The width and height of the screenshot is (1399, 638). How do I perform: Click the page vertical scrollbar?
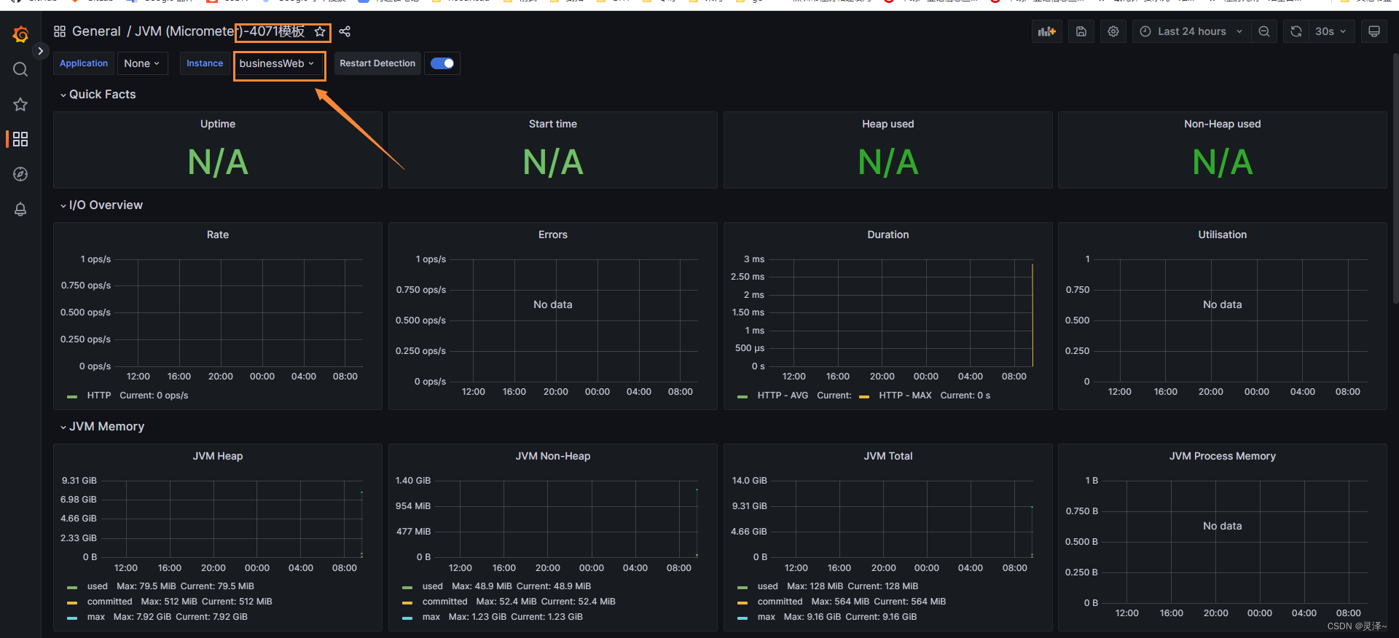click(1395, 178)
